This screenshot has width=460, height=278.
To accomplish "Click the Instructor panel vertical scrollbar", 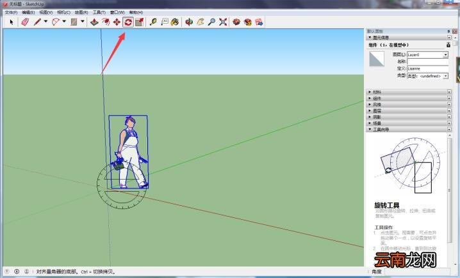I will pyautogui.click(x=450, y=190).
